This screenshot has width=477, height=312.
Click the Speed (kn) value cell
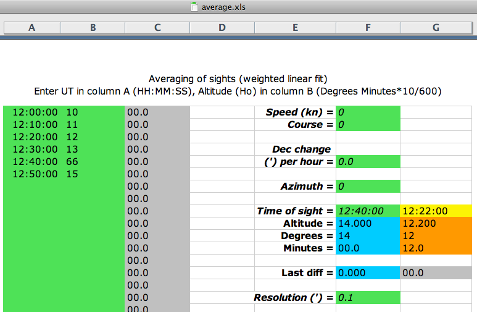pyautogui.click(x=367, y=112)
